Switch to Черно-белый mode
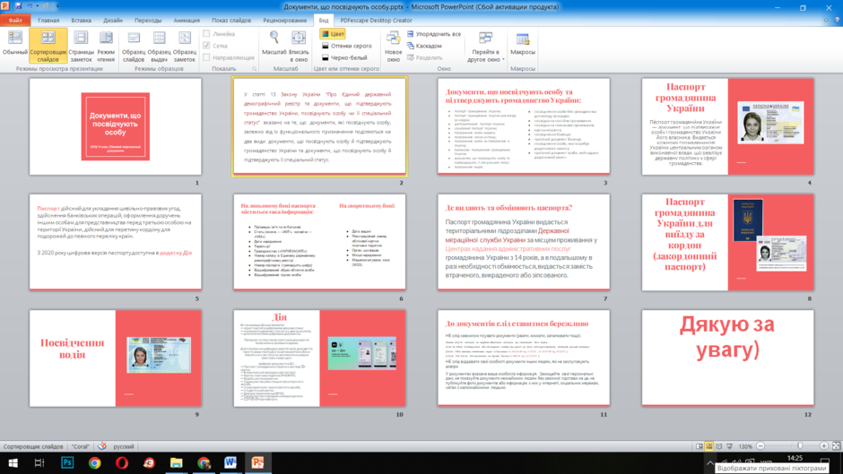The height and width of the screenshot is (474, 843). pyautogui.click(x=344, y=57)
